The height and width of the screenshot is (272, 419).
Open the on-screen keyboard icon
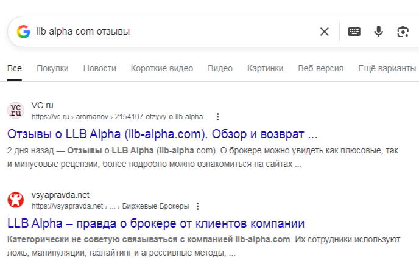pos(354,32)
